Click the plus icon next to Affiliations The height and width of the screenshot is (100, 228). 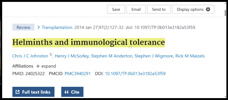38,66
